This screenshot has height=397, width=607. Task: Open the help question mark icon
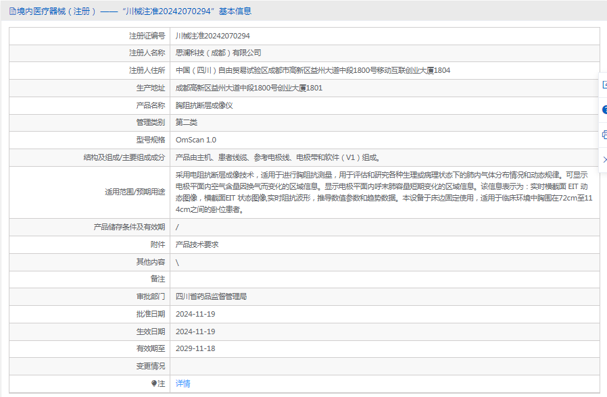(x=604, y=110)
